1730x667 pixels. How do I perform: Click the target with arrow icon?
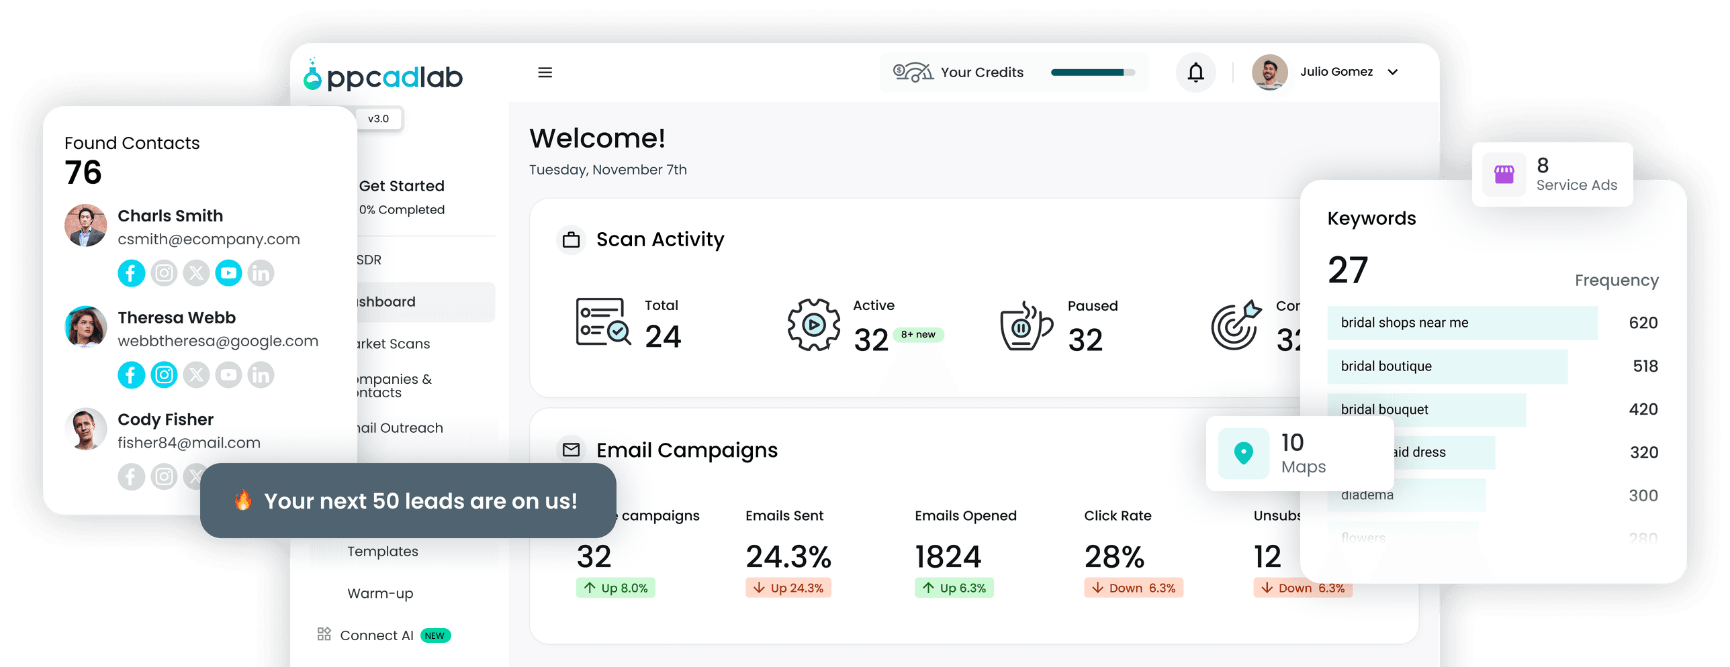click(1236, 325)
